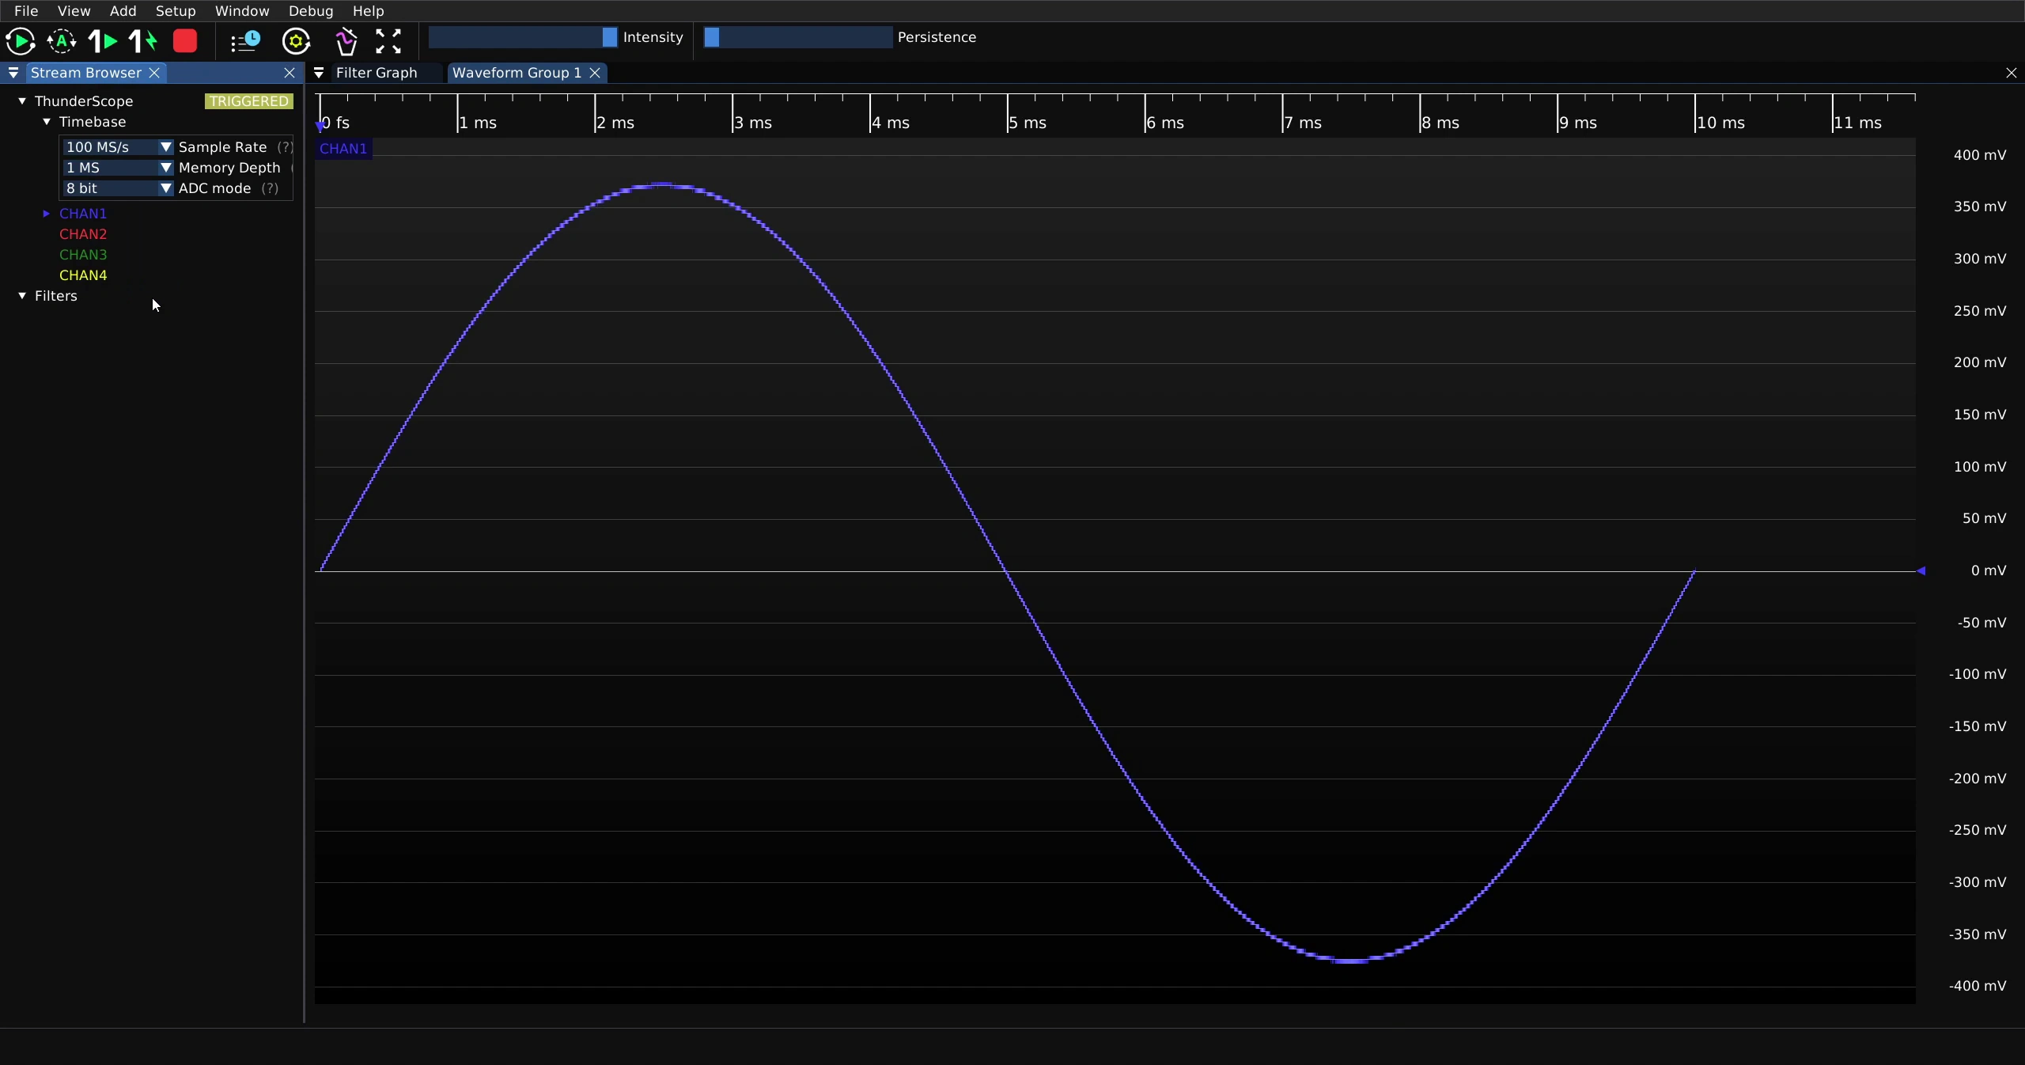The image size is (2025, 1065).
Task: Switch to the Filter Graph tab
Action: coord(377,73)
